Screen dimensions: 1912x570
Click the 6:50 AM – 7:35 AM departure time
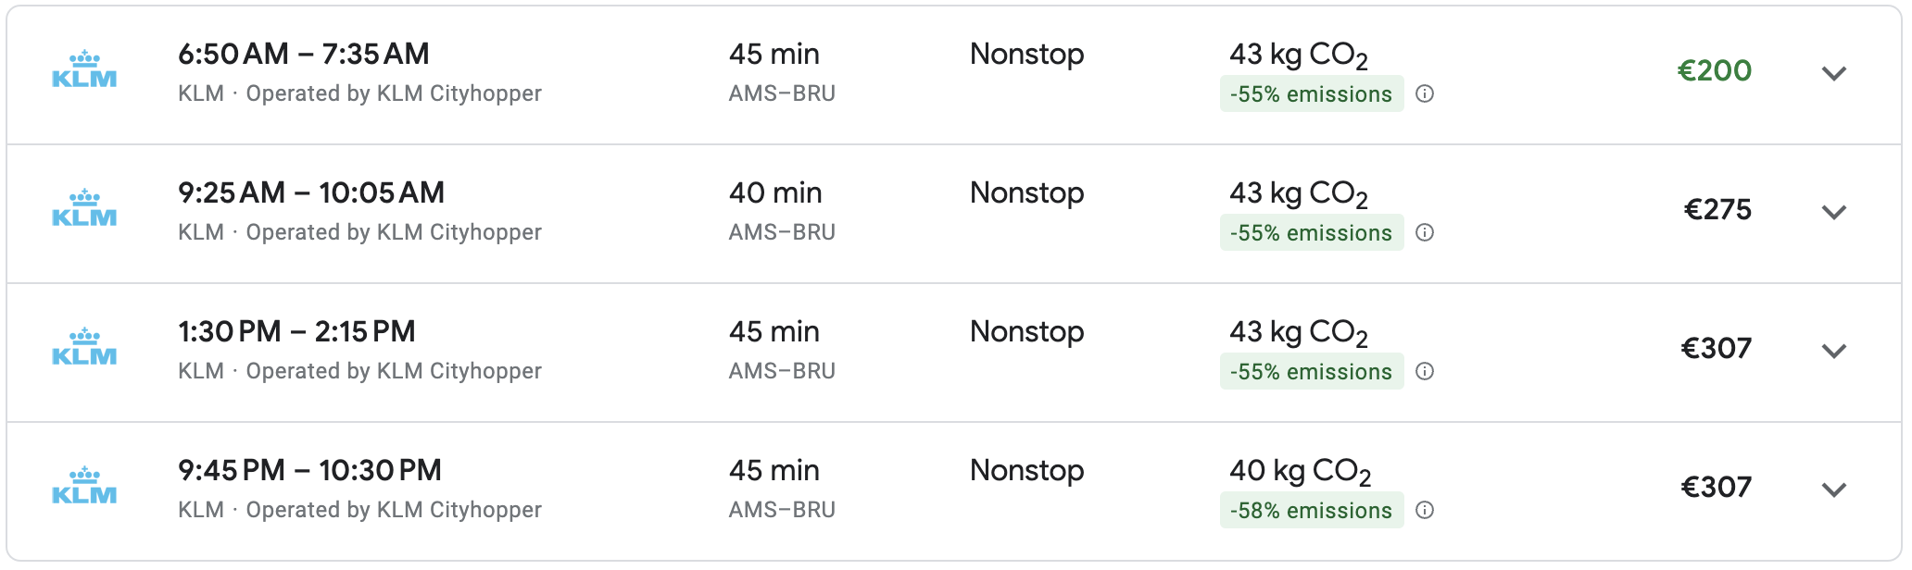(303, 54)
